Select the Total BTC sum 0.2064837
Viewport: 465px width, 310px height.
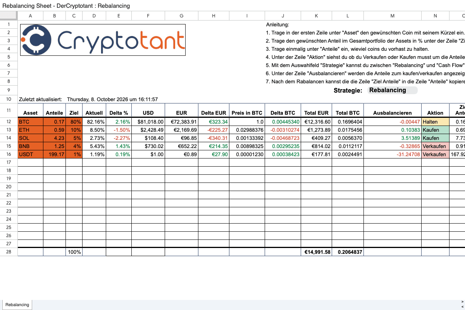[x=348, y=252]
